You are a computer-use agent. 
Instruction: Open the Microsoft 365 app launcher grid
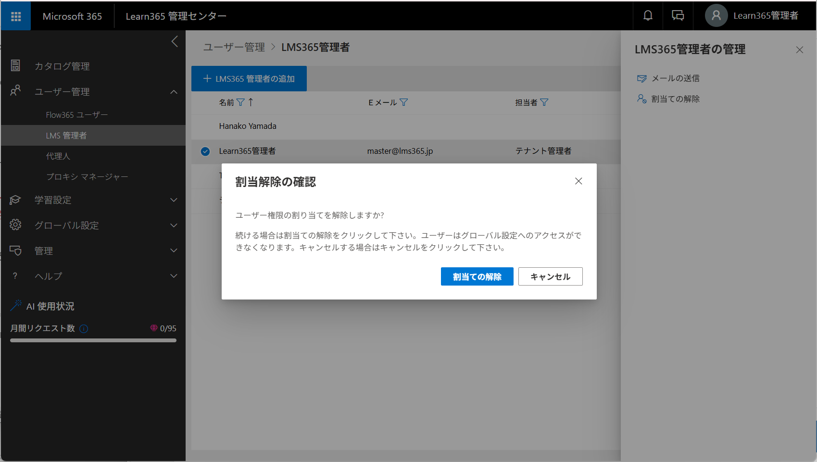16,16
